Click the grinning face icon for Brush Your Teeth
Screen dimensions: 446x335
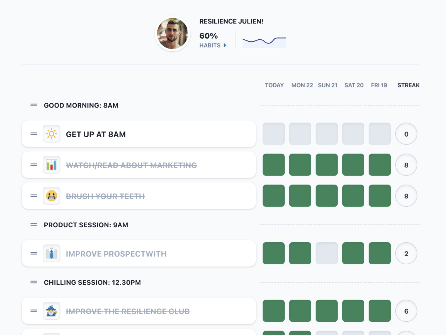52,196
